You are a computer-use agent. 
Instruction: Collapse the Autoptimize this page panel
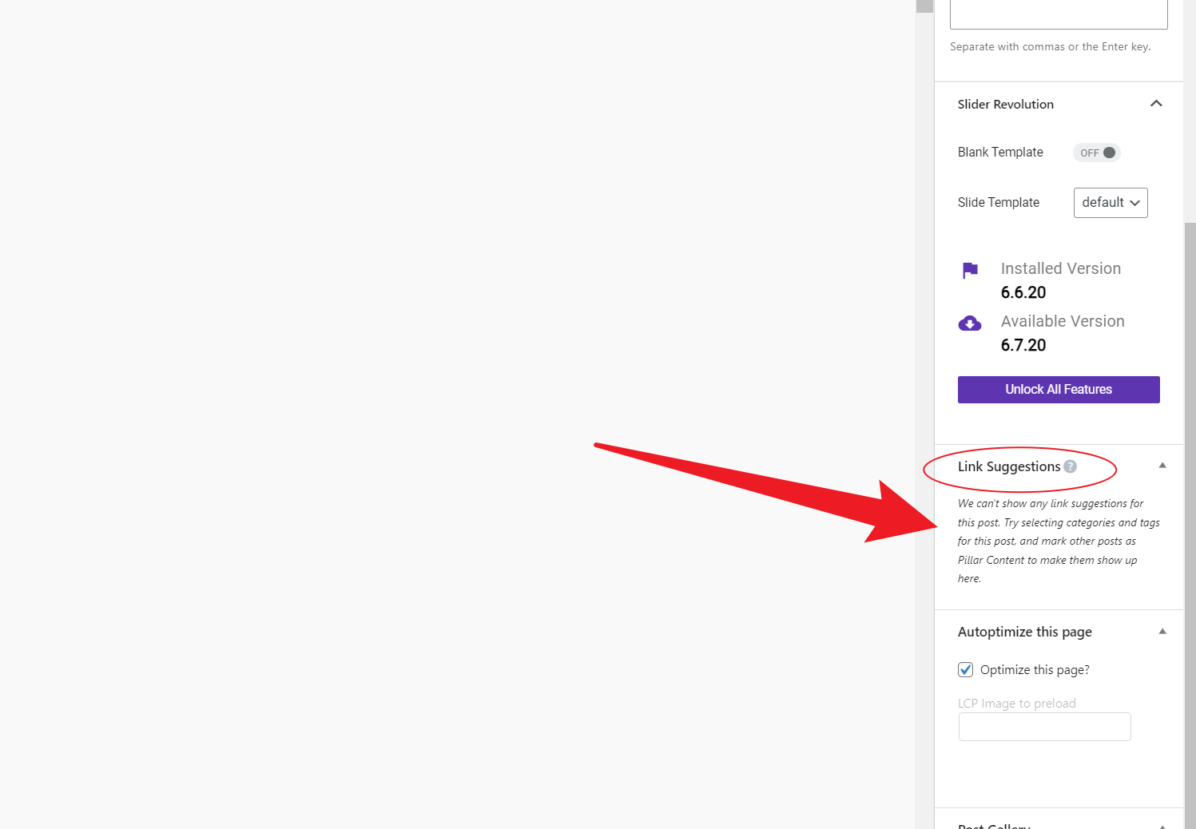point(1162,632)
